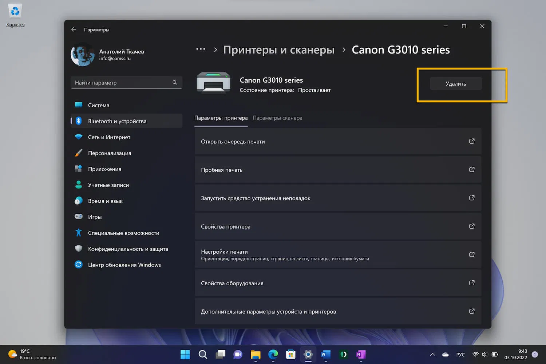Switch input language via РУС indicator
The height and width of the screenshot is (364, 546).
pyautogui.click(x=460, y=355)
